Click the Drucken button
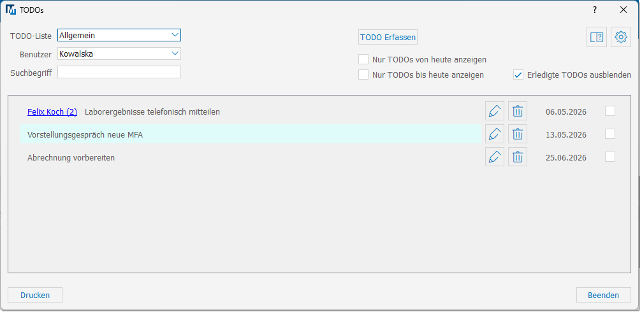 pyautogui.click(x=35, y=295)
